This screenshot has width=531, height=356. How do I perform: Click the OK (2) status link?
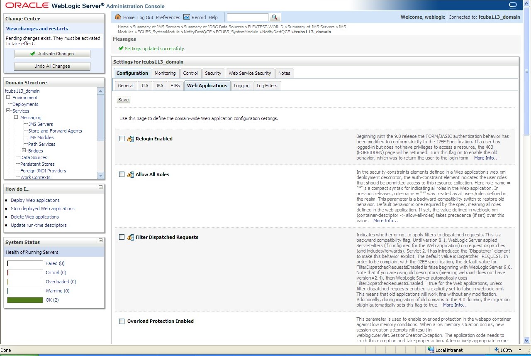point(52,300)
